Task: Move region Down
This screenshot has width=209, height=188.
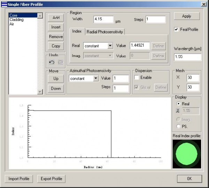Action: [56, 89]
